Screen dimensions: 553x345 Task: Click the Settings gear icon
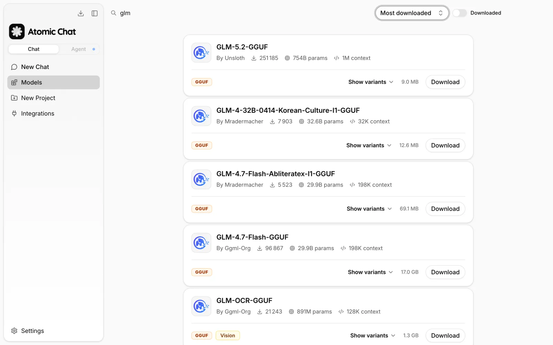tap(14, 331)
